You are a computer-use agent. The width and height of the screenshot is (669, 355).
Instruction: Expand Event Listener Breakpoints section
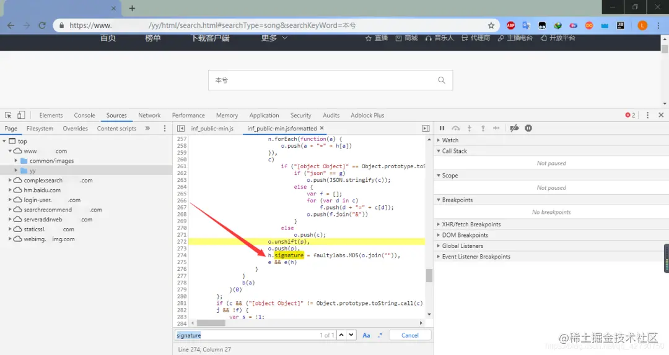point(438,257)
